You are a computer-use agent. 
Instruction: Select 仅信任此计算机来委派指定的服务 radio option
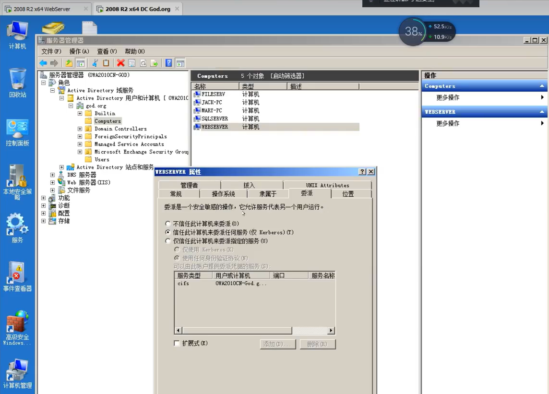168,241
